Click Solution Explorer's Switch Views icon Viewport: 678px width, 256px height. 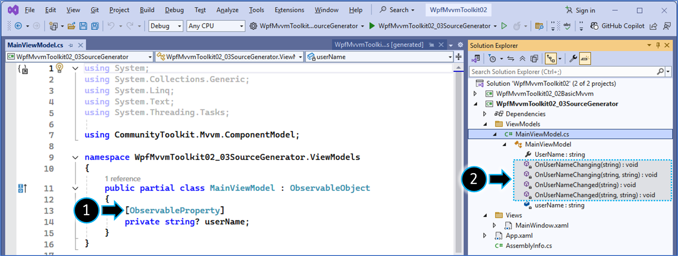475,58
